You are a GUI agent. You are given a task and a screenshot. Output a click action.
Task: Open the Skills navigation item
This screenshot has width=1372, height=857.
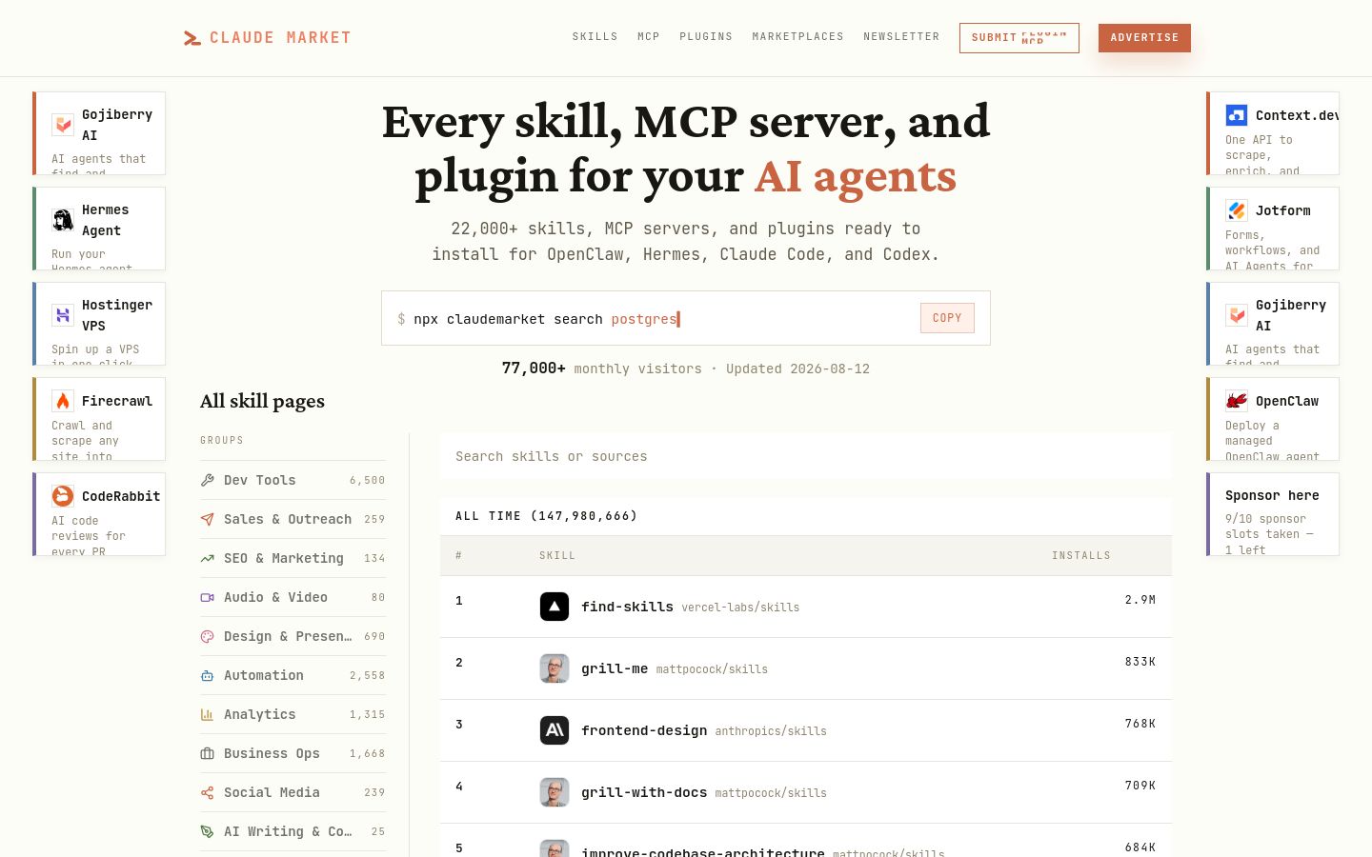tap(595, 37)
